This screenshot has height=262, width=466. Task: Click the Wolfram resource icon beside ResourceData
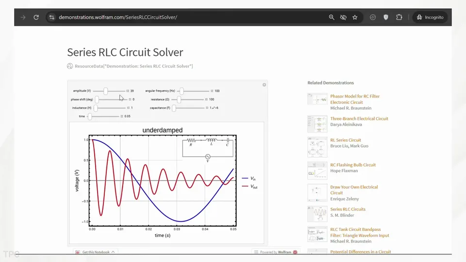(x=70, y=66)
